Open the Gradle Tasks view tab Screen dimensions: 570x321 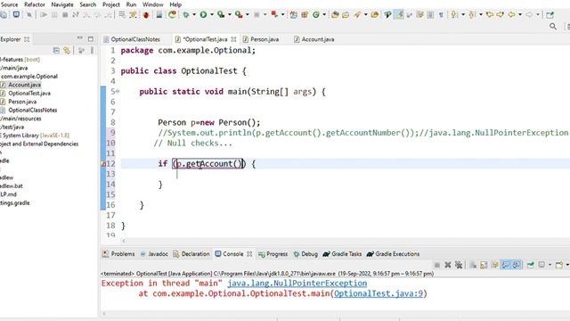[x=342, y=254]
